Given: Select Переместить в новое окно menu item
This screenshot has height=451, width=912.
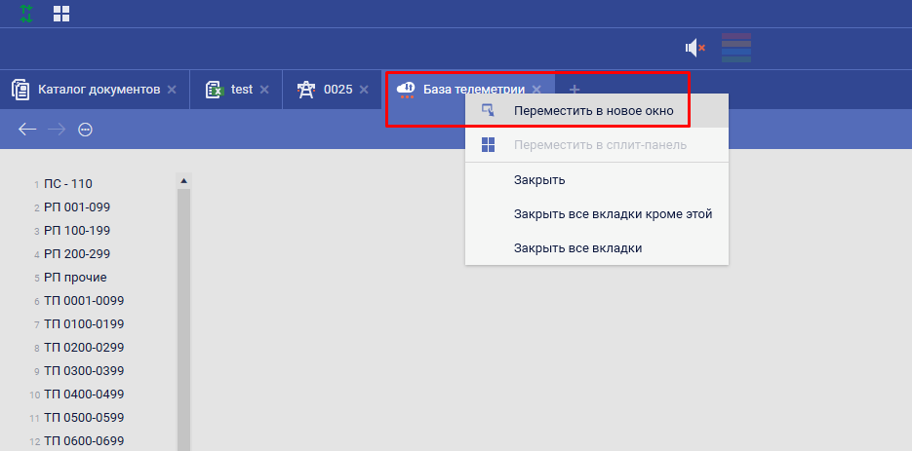Looking at the screenshot, I should (x=593, y=111).
